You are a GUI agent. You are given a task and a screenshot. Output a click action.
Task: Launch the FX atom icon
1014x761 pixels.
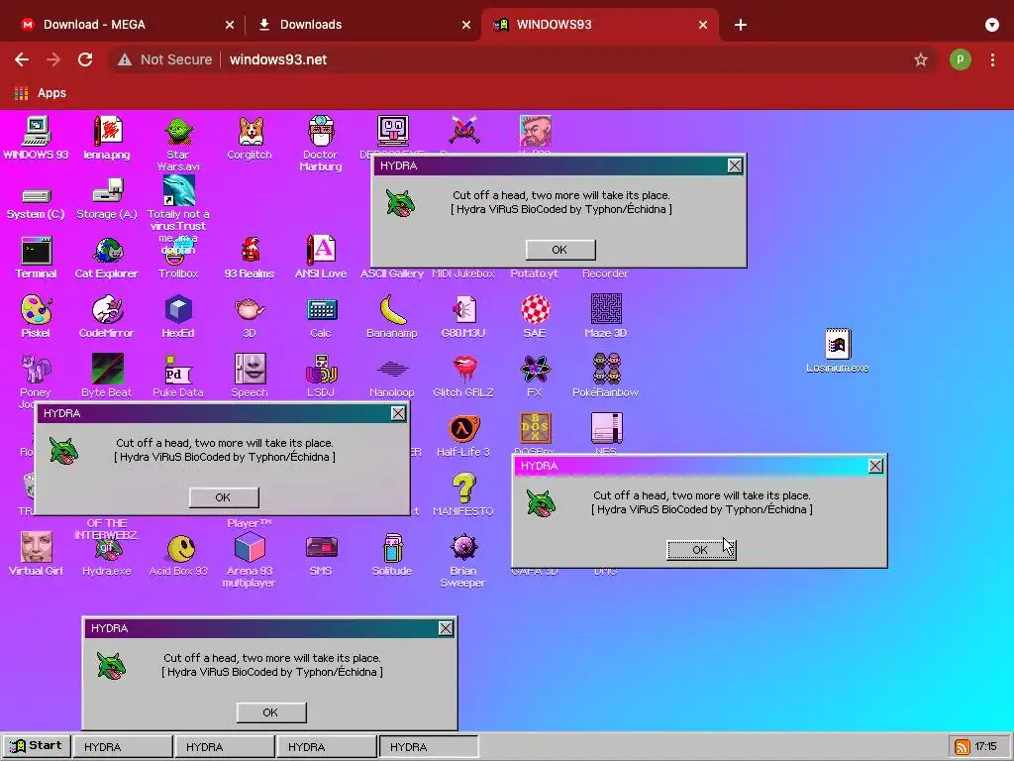click(535, 376)
